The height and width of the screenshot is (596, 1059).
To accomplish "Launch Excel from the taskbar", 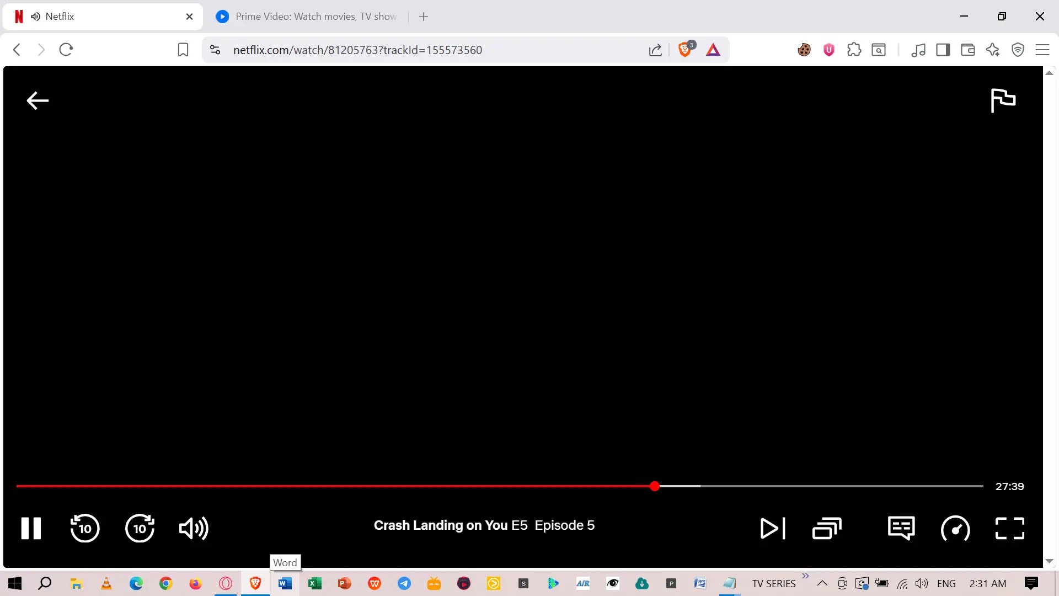I will click(x=315, y=583).
